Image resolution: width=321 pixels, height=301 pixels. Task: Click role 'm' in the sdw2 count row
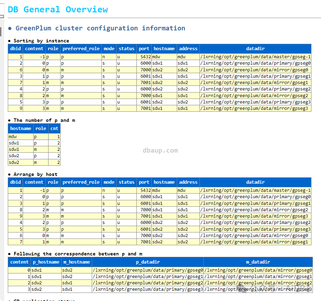[41, 163]
